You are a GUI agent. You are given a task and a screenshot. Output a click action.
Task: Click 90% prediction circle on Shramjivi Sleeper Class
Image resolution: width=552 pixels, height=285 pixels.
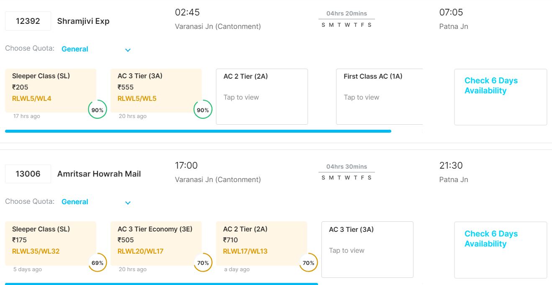98,110
